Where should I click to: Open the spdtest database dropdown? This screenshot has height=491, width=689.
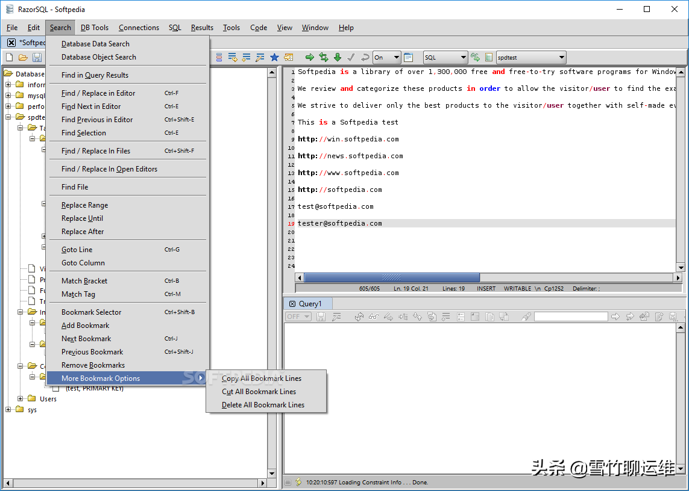(530, 57)
